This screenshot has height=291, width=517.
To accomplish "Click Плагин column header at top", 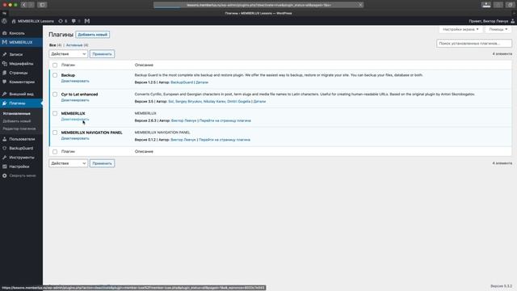I will 68,65.
